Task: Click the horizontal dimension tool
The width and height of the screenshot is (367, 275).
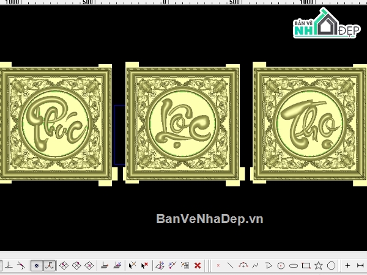Action: [x=360, y=266]
